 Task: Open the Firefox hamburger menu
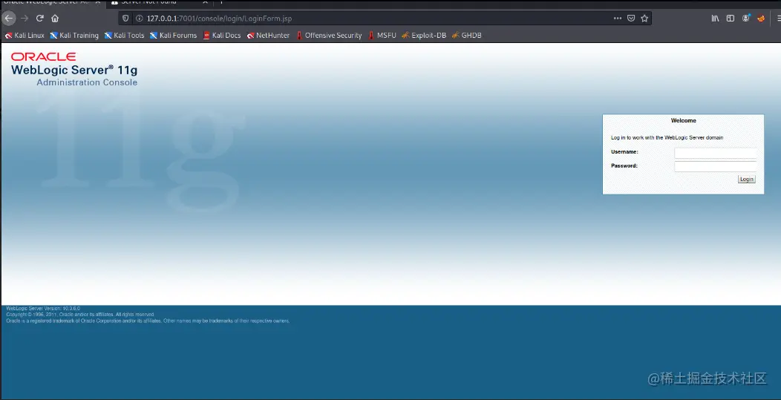[778, 19]
